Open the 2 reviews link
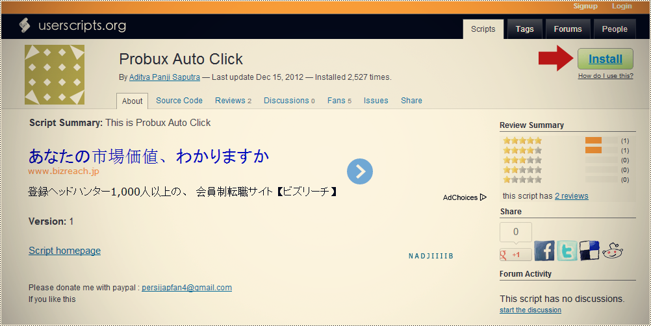The height and width of the screenshot is (326, 651). point(571,195)
